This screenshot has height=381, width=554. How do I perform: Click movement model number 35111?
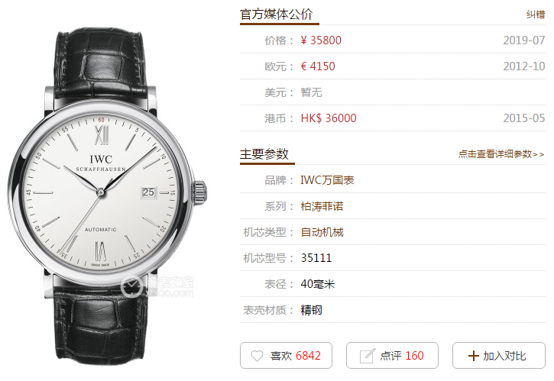(316, 258)
